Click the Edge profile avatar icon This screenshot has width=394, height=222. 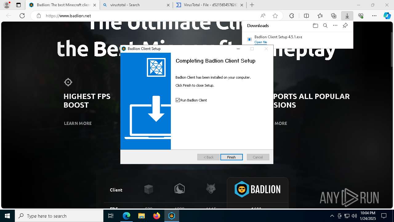(7, 5)
